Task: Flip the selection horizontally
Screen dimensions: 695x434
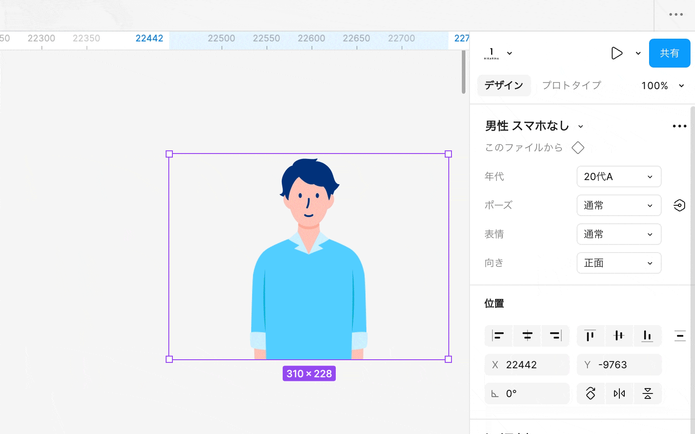Action: (619, 394)
